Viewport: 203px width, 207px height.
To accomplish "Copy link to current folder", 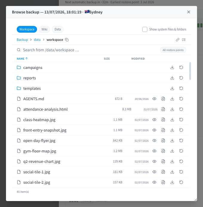I will click(178, 40).
